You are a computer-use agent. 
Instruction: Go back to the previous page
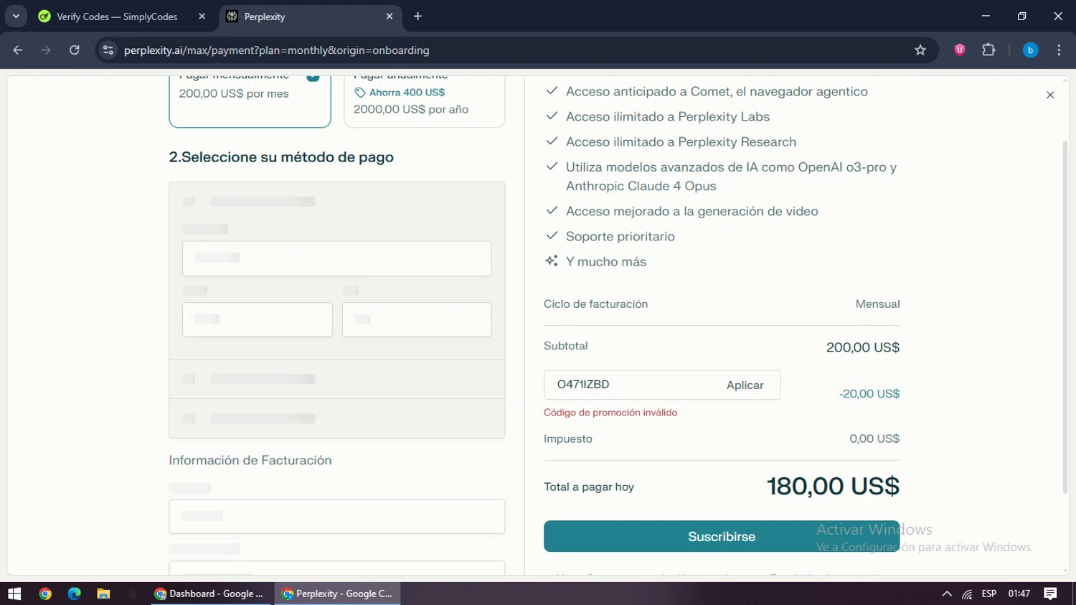[18, 50]
